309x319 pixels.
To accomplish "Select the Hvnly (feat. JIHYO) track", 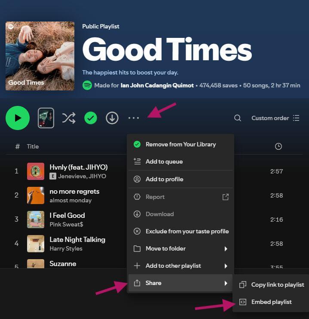I will point(79,167).
